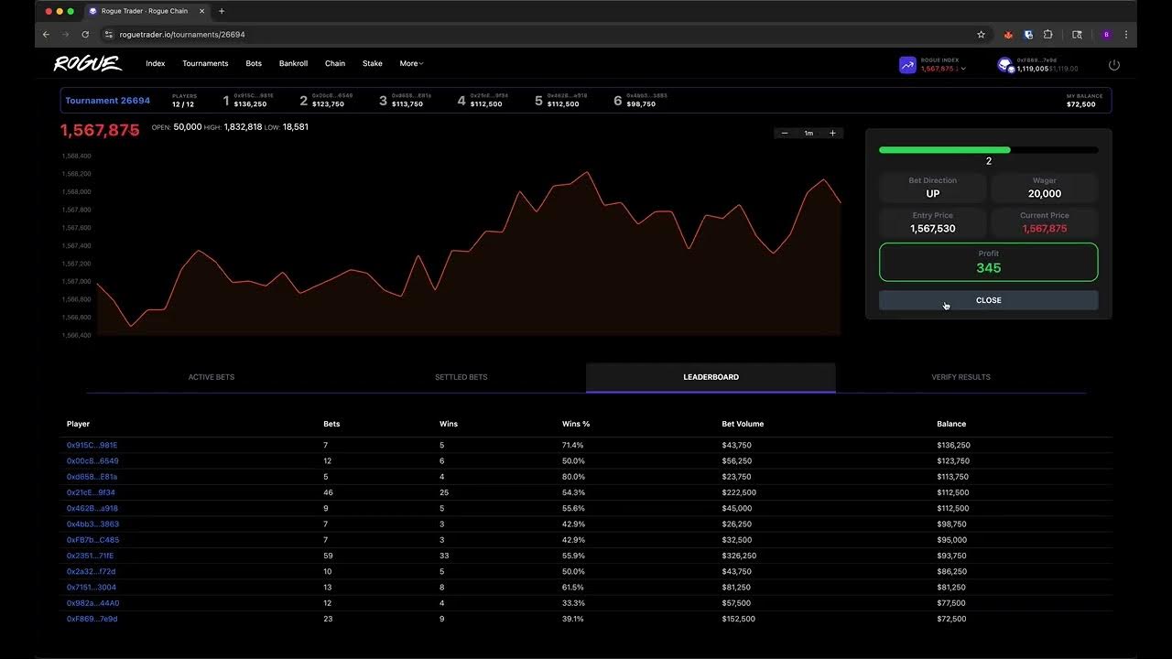Click the site info icon in address bar
Viewport: 1172px width, 659px height.
coord(108,35)
